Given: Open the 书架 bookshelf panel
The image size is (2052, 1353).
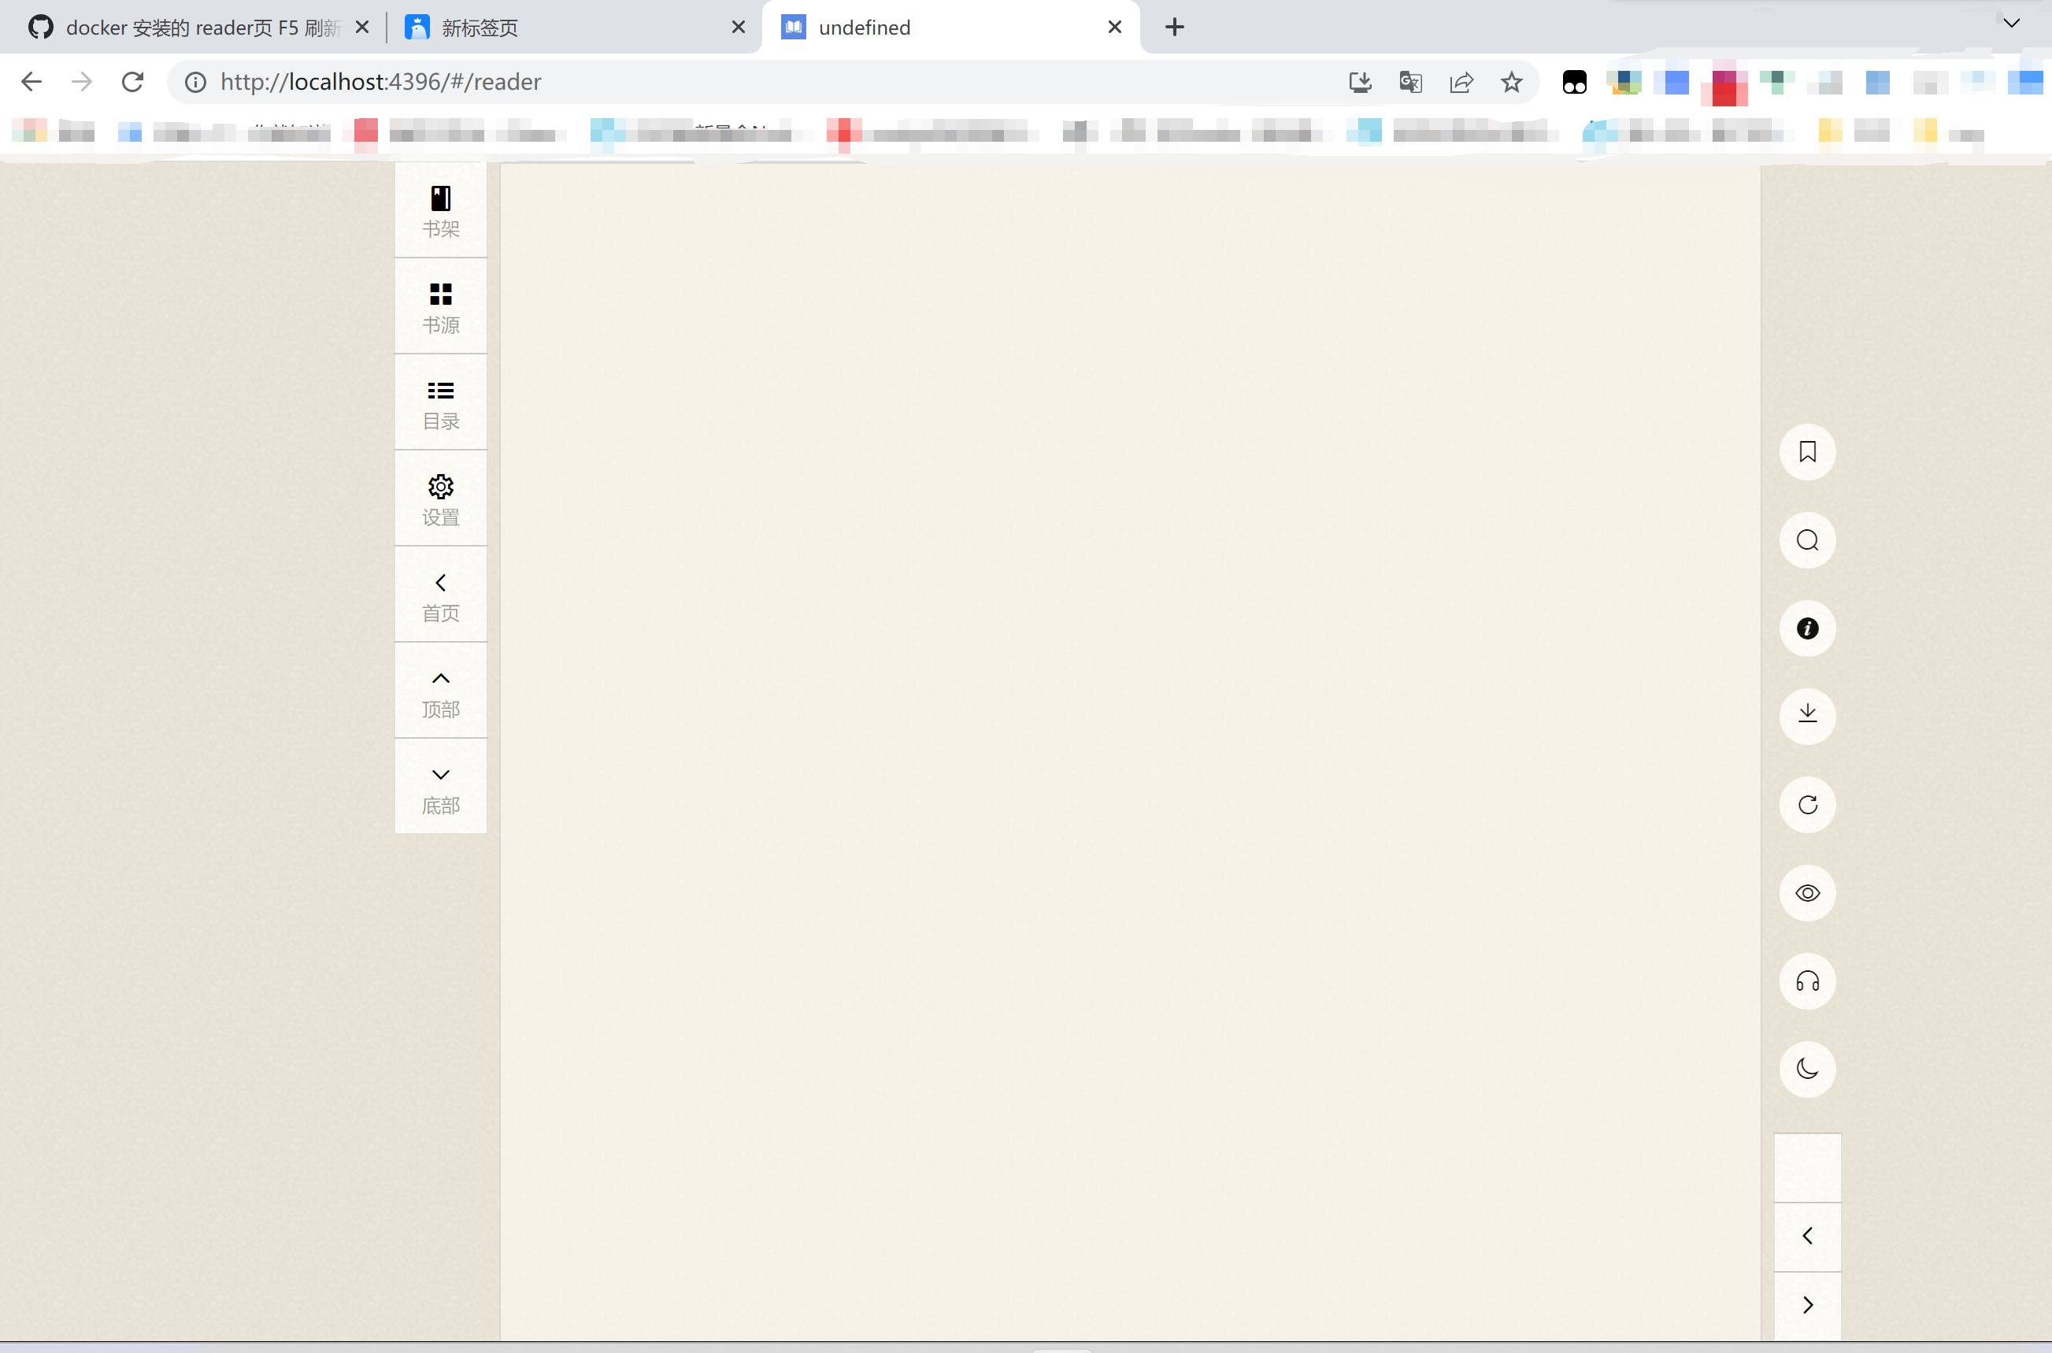Looking at the screenshot, I should point(441,209).
